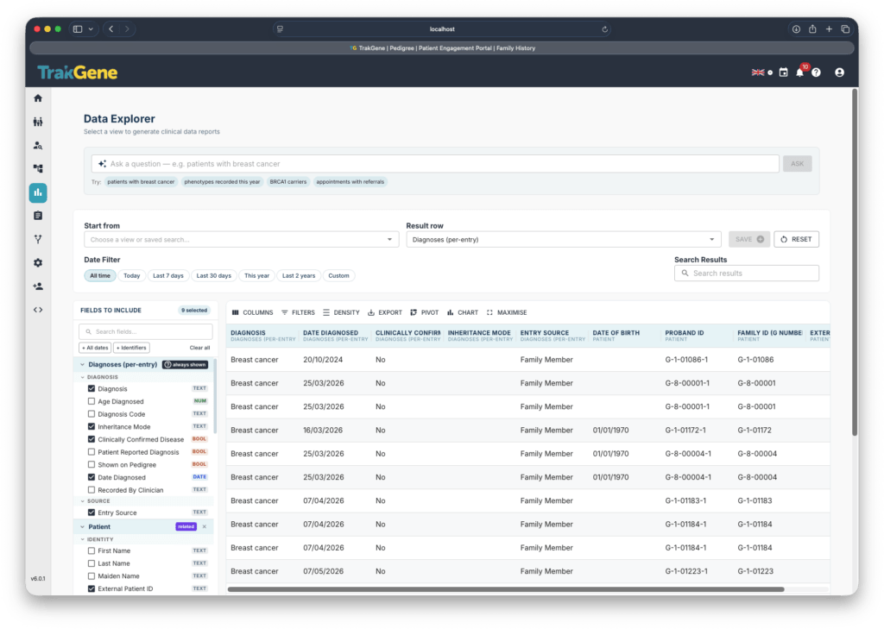Open the Export toolbar option
884x629 pixels.
coord(384,312)
